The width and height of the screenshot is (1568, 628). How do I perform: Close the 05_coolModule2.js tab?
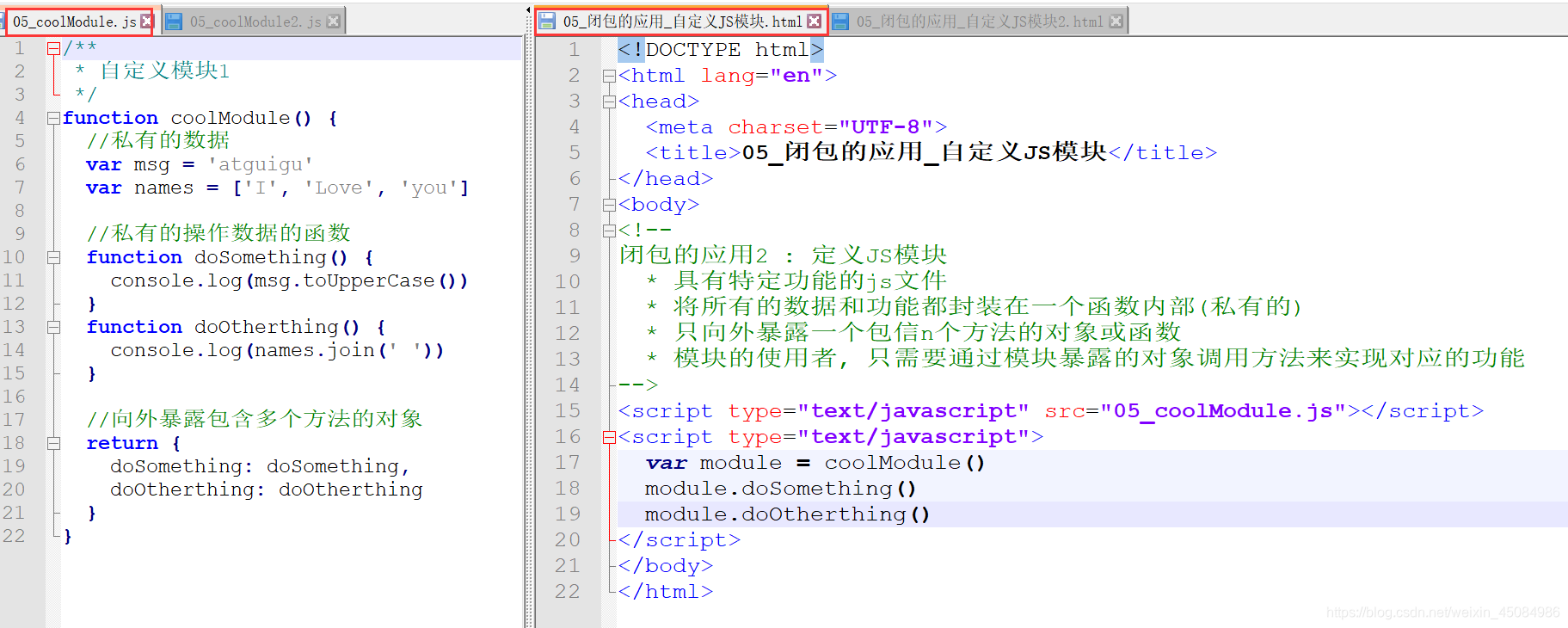click(x=334, y=22)
